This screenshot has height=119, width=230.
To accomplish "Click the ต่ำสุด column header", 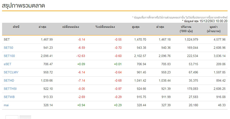I will point(160,27).
